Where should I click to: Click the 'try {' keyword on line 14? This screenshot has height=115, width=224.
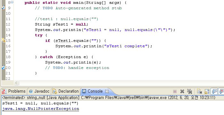point(41,35)
